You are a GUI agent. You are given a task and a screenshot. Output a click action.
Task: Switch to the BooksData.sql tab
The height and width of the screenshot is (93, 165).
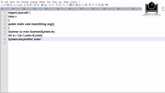click(x=124, y=9)
